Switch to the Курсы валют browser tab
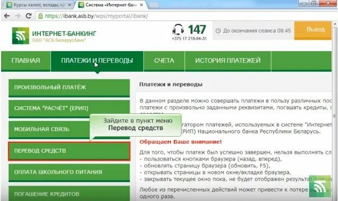 (39, 5)
